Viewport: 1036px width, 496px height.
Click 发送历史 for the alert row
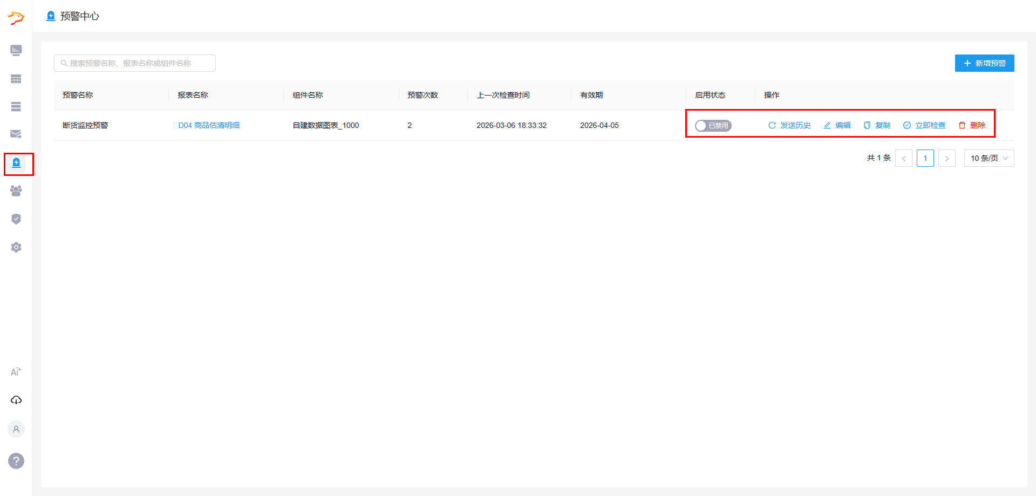(x=789, y=125)
